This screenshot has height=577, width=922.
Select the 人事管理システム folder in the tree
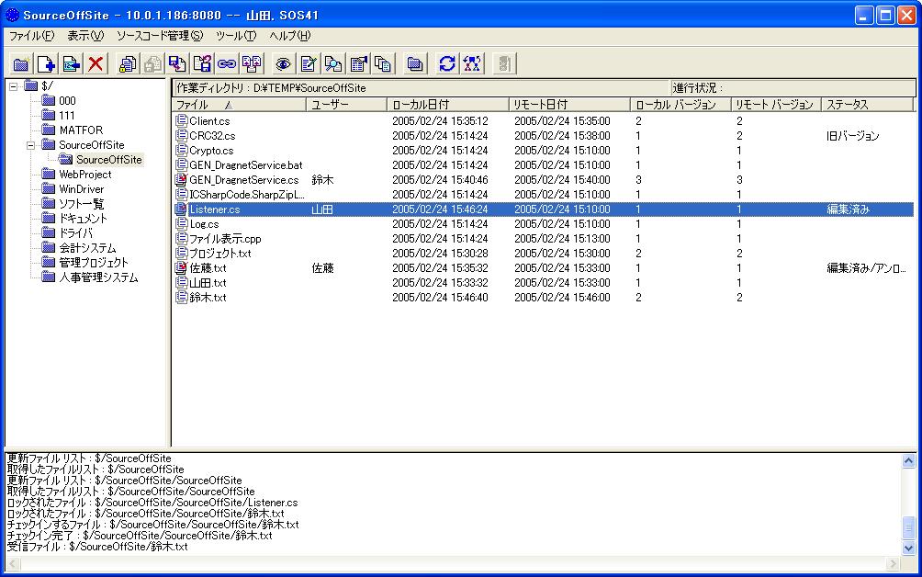(x=98, y=277)
